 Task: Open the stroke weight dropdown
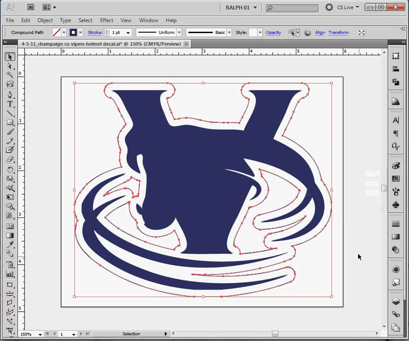128,33
